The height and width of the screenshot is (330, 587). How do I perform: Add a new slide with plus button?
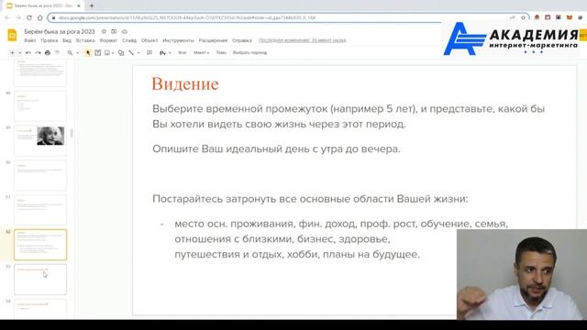point(12,53)
